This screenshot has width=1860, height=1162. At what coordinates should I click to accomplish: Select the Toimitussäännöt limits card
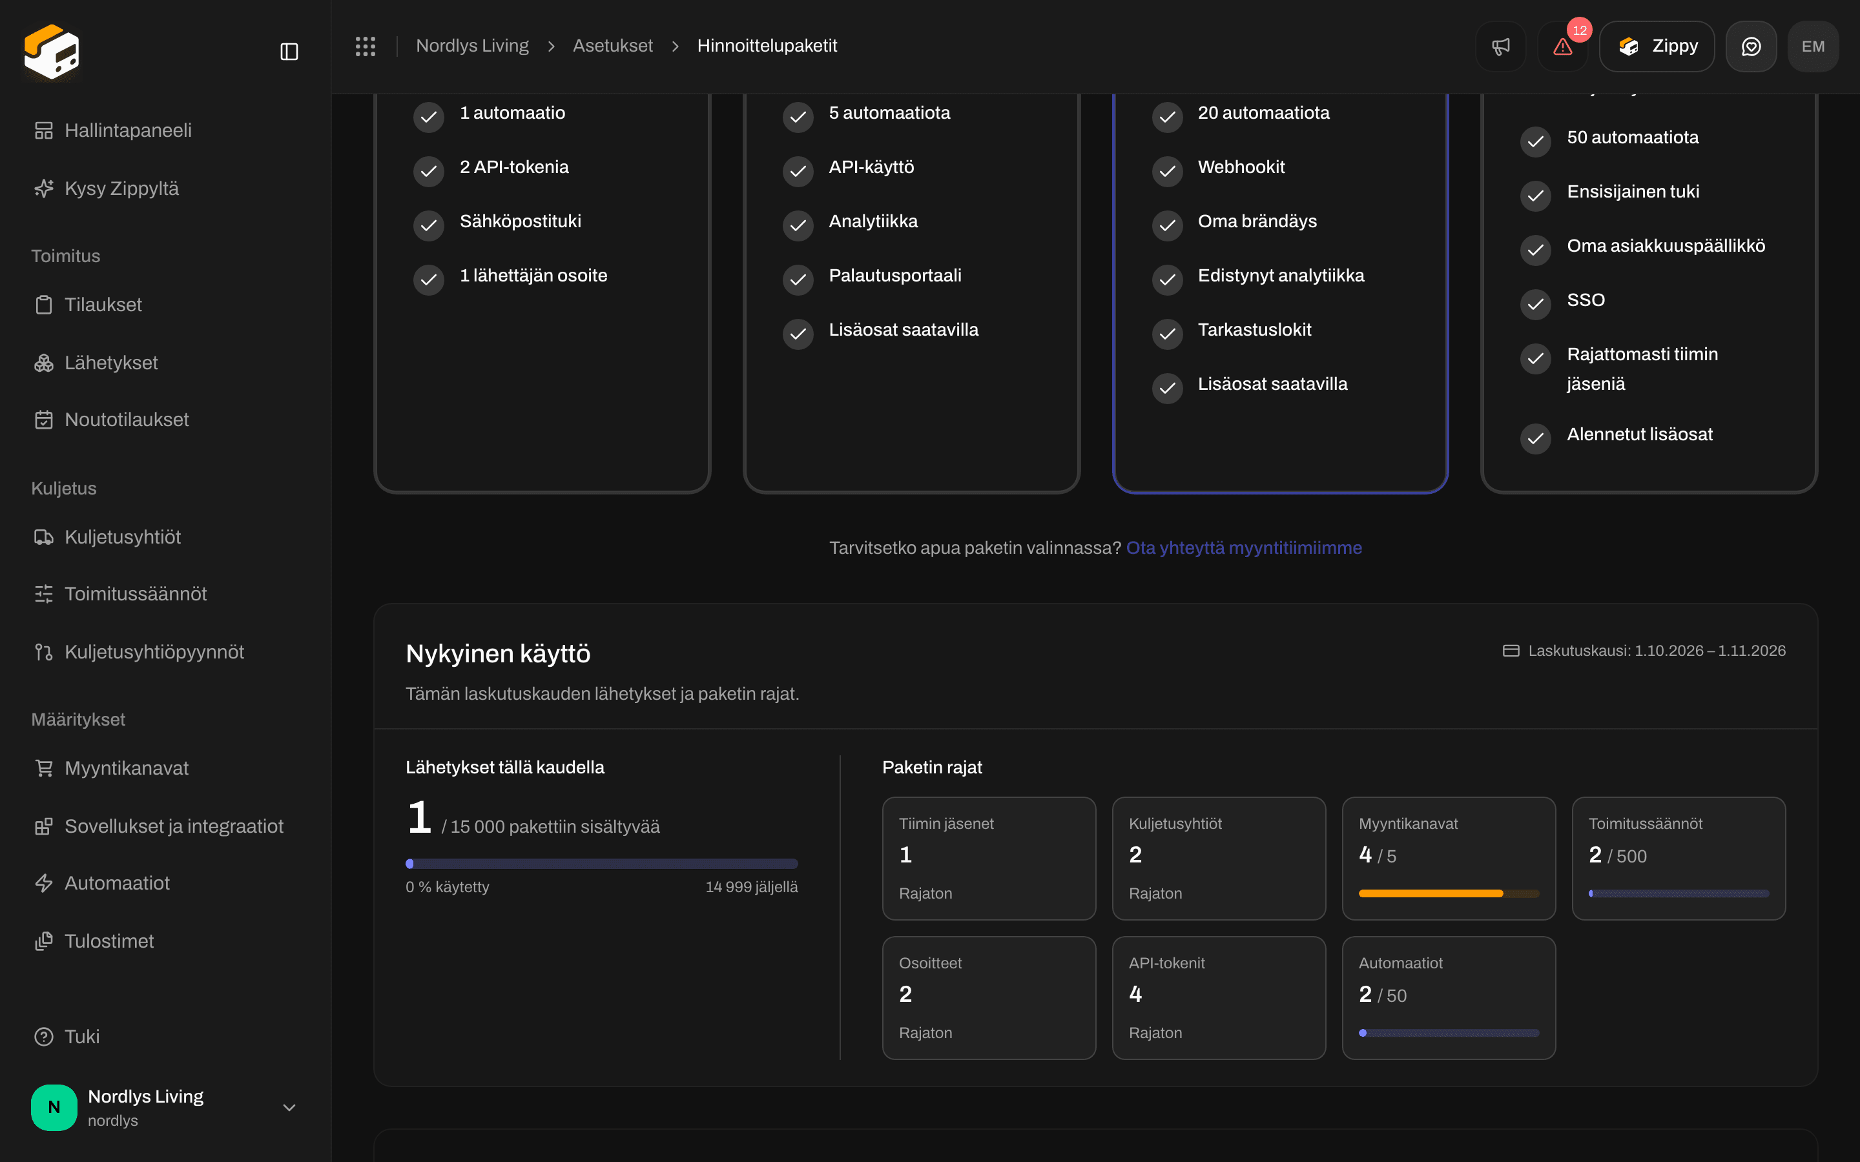(1679, 858)
